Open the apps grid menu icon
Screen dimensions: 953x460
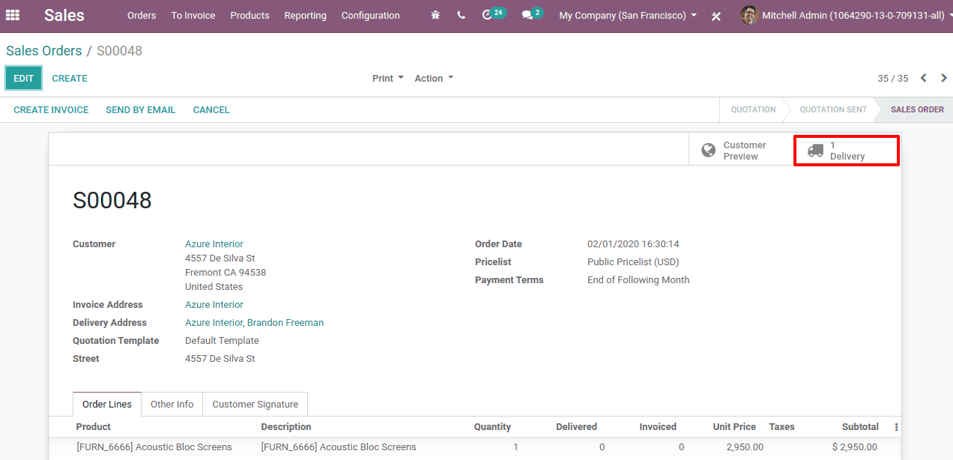tap(13, 15)
